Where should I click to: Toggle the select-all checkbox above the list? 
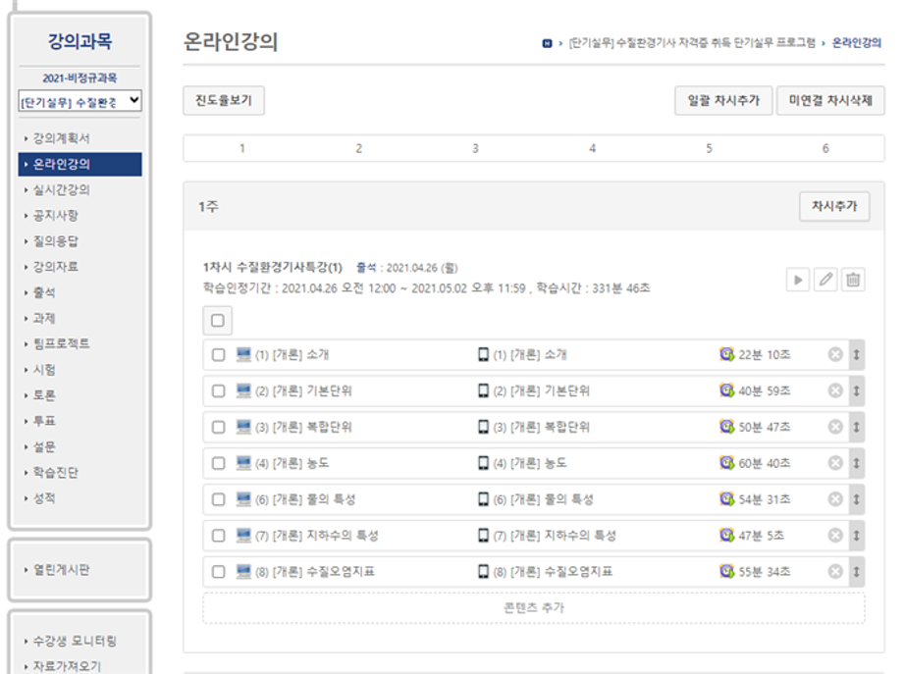pos(217,320)
